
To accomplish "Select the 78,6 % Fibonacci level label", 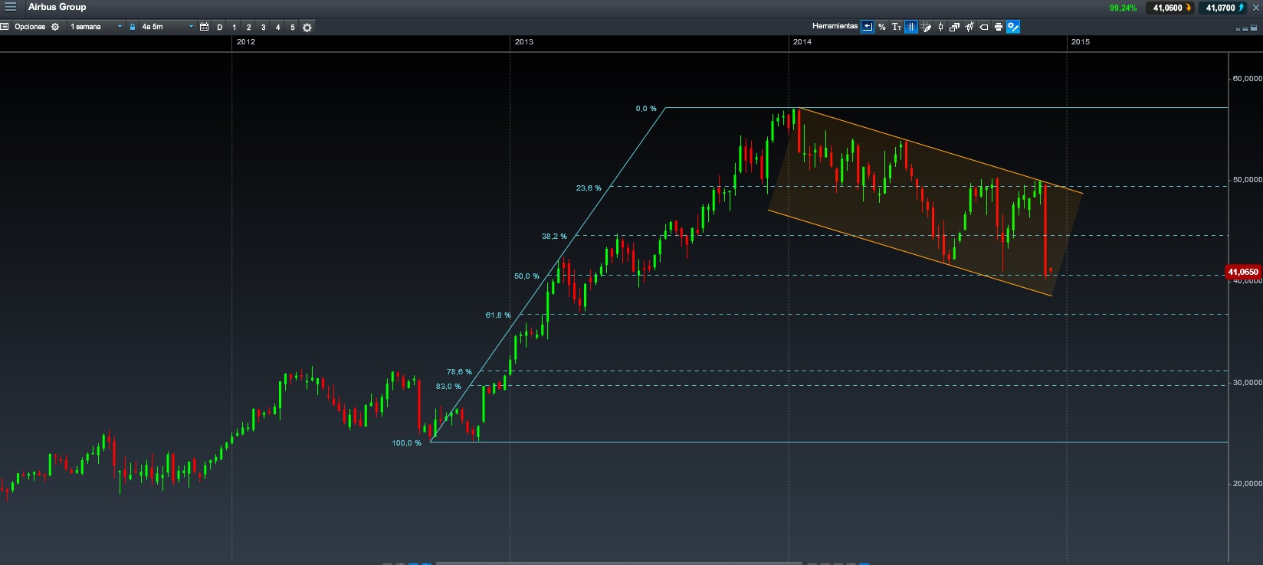I will (x=459, y=371).
